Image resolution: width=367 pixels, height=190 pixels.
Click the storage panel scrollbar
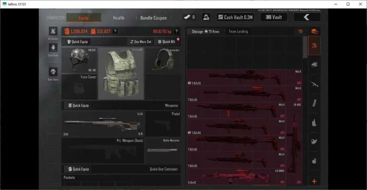pos(305,47)
